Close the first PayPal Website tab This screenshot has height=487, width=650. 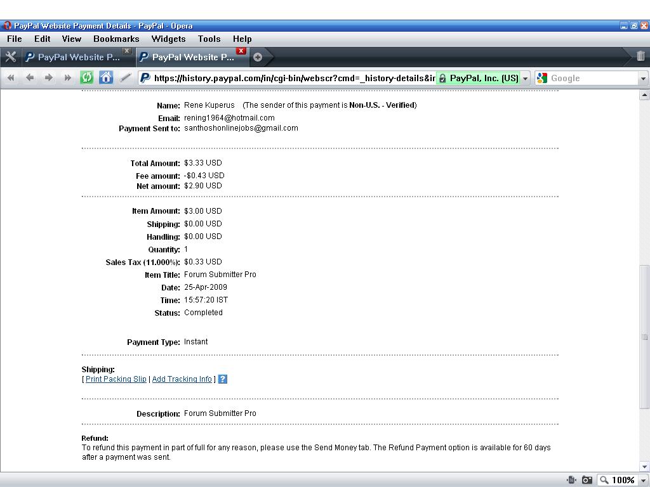[x=127, y=51]
